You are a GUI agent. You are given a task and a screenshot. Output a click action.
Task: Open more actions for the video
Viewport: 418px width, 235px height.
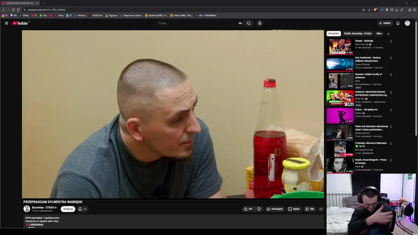click(321, 209)
